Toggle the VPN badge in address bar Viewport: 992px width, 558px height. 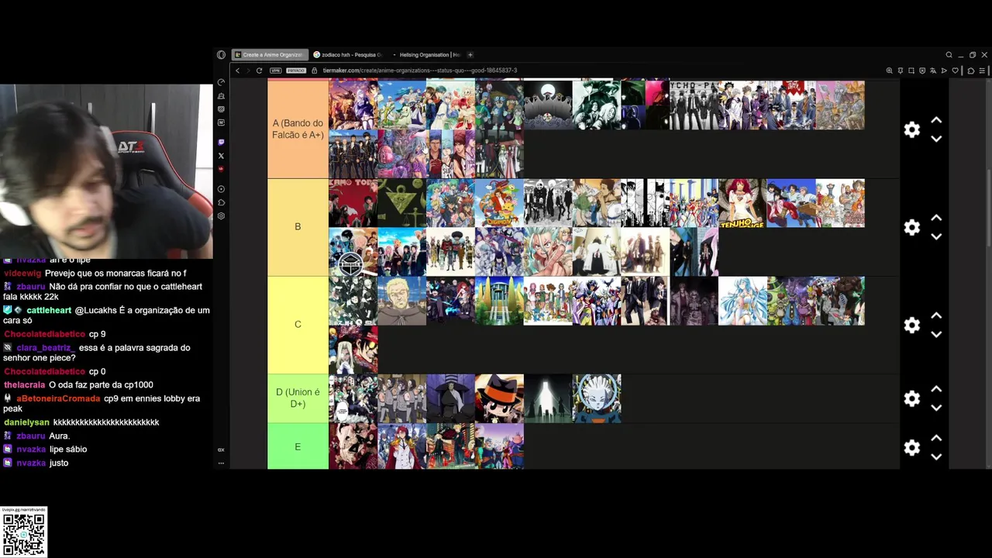pos(275,71)
